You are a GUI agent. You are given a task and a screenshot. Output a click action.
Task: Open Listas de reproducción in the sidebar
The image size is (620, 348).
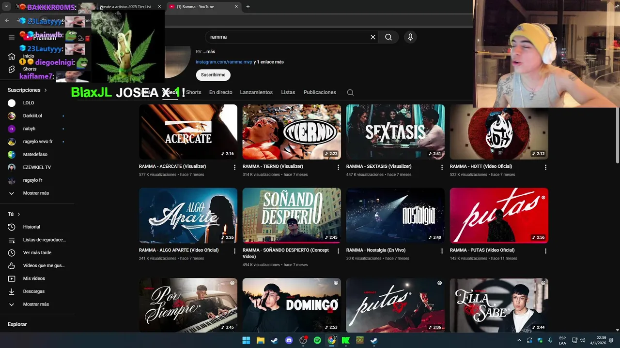(37, 240)
